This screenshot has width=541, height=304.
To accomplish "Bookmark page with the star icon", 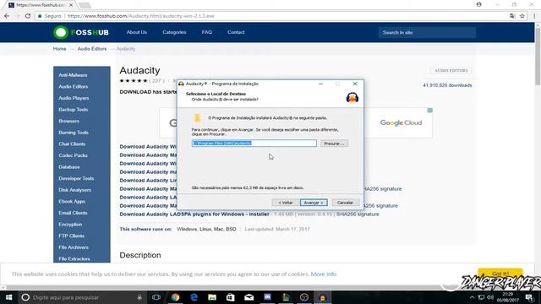I will pos(522,16).
